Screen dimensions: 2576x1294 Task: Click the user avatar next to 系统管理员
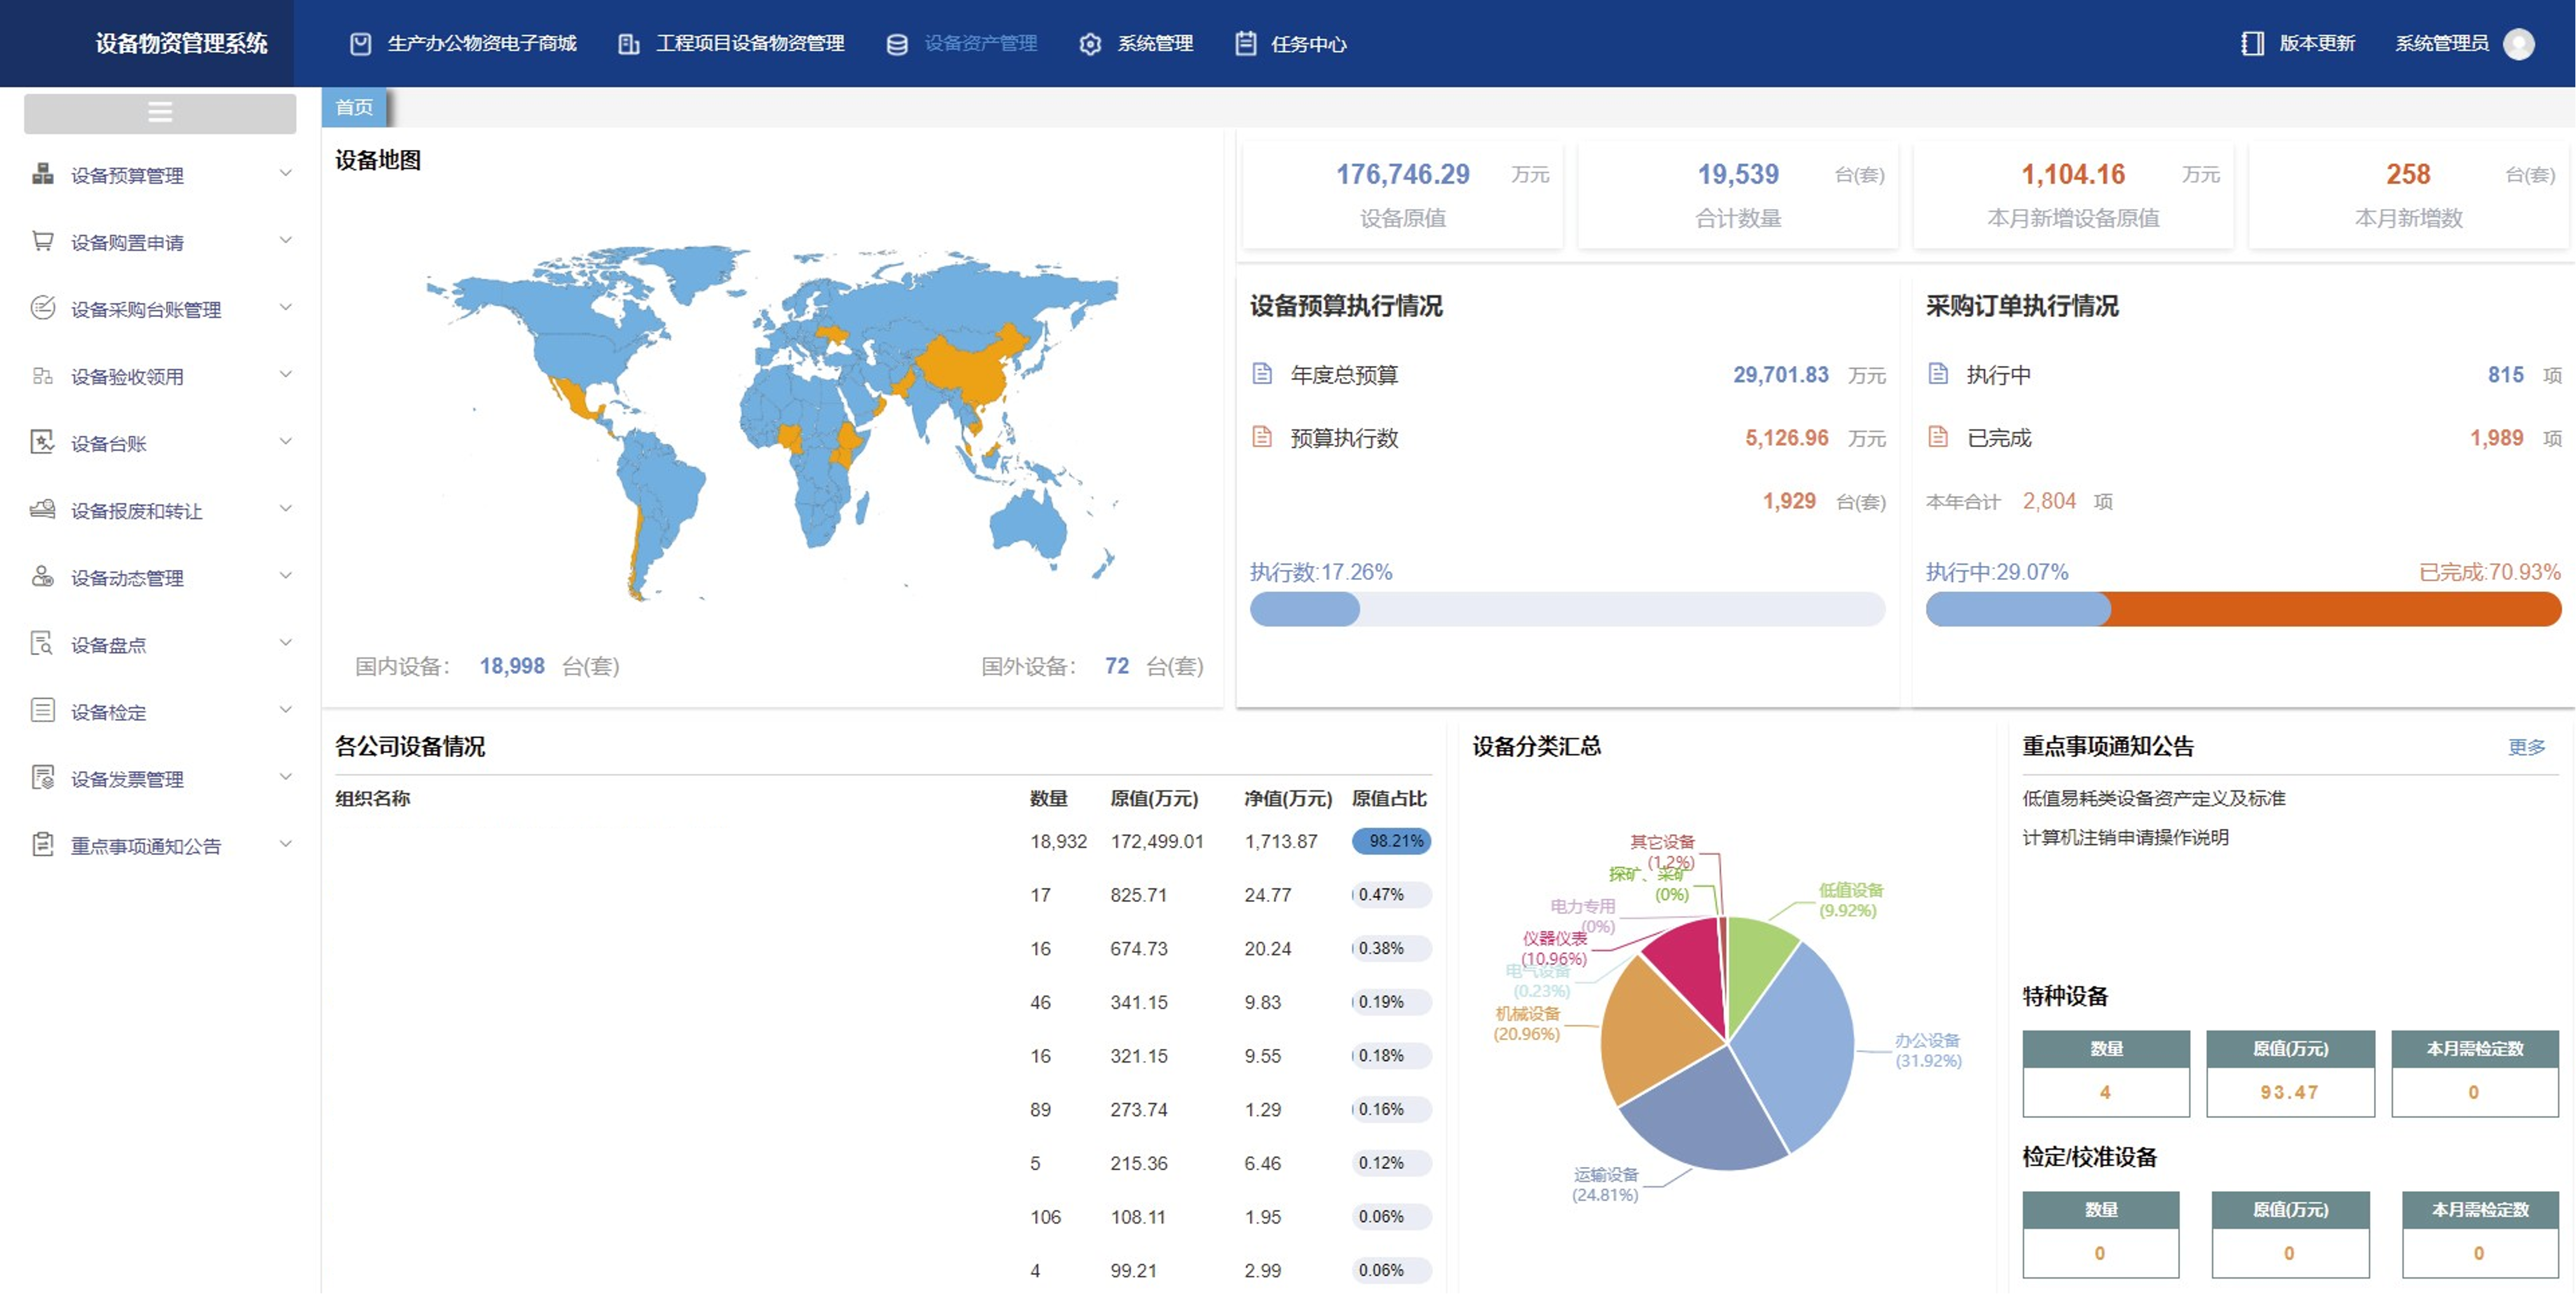coord(2518,44)
